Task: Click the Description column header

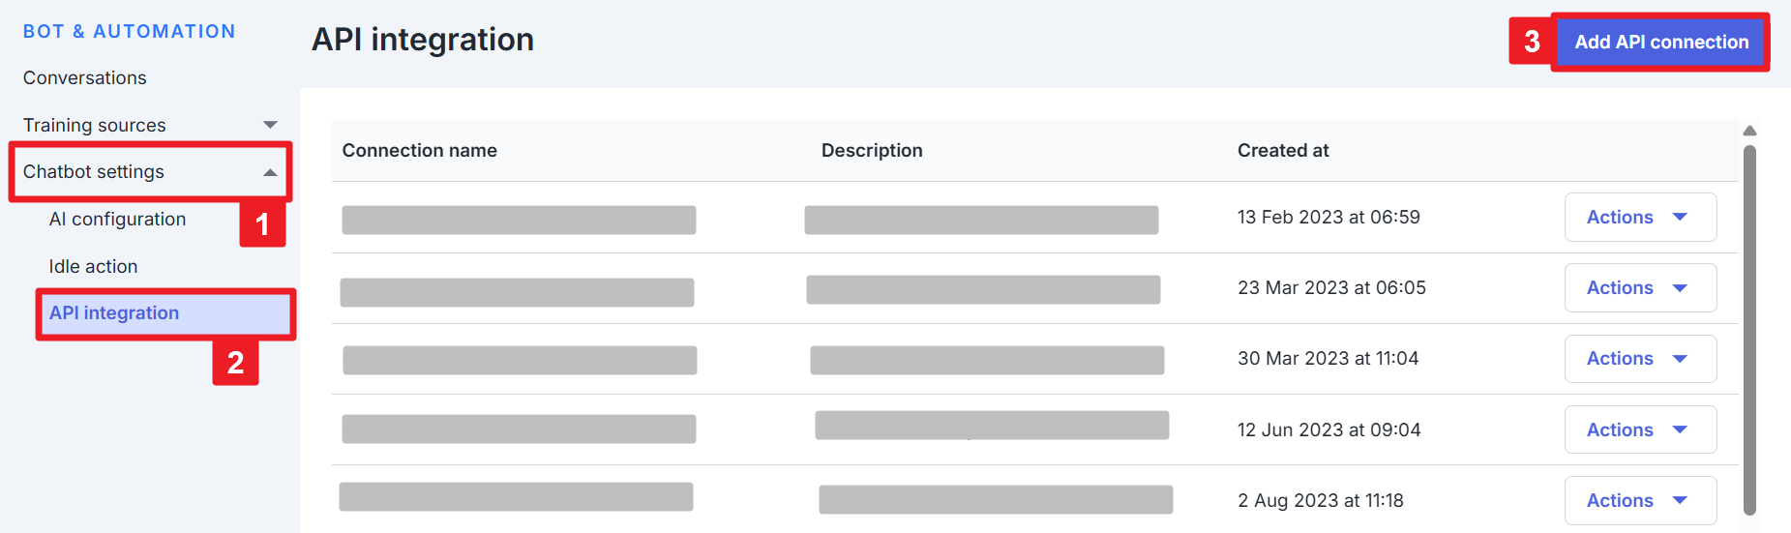Action: (x=871, y=151)
